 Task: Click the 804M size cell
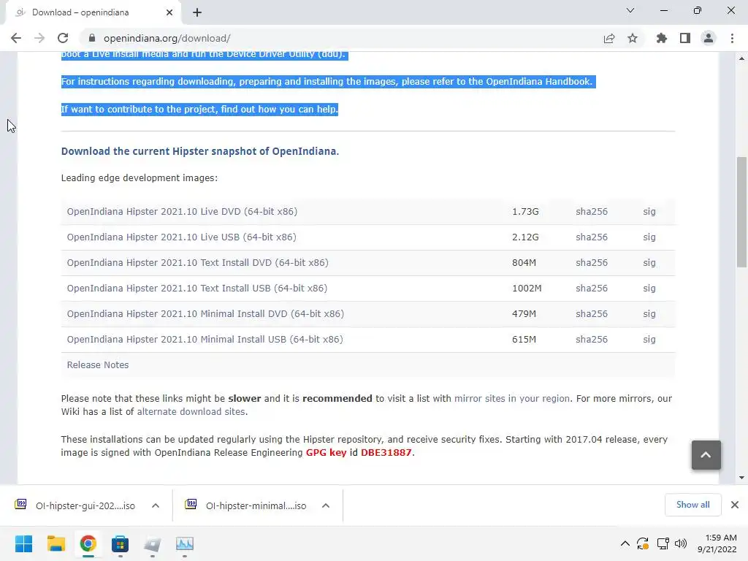coord(524,263)
